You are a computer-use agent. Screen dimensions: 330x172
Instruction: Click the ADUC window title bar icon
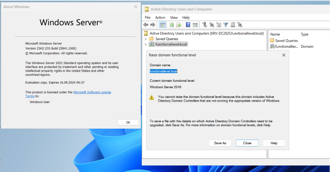click(147, 9)
